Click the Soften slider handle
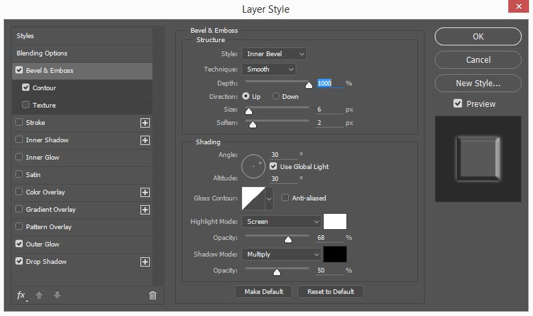Image resolution: width=533 pixels, height=316 pixels. (x=253, y=124)
